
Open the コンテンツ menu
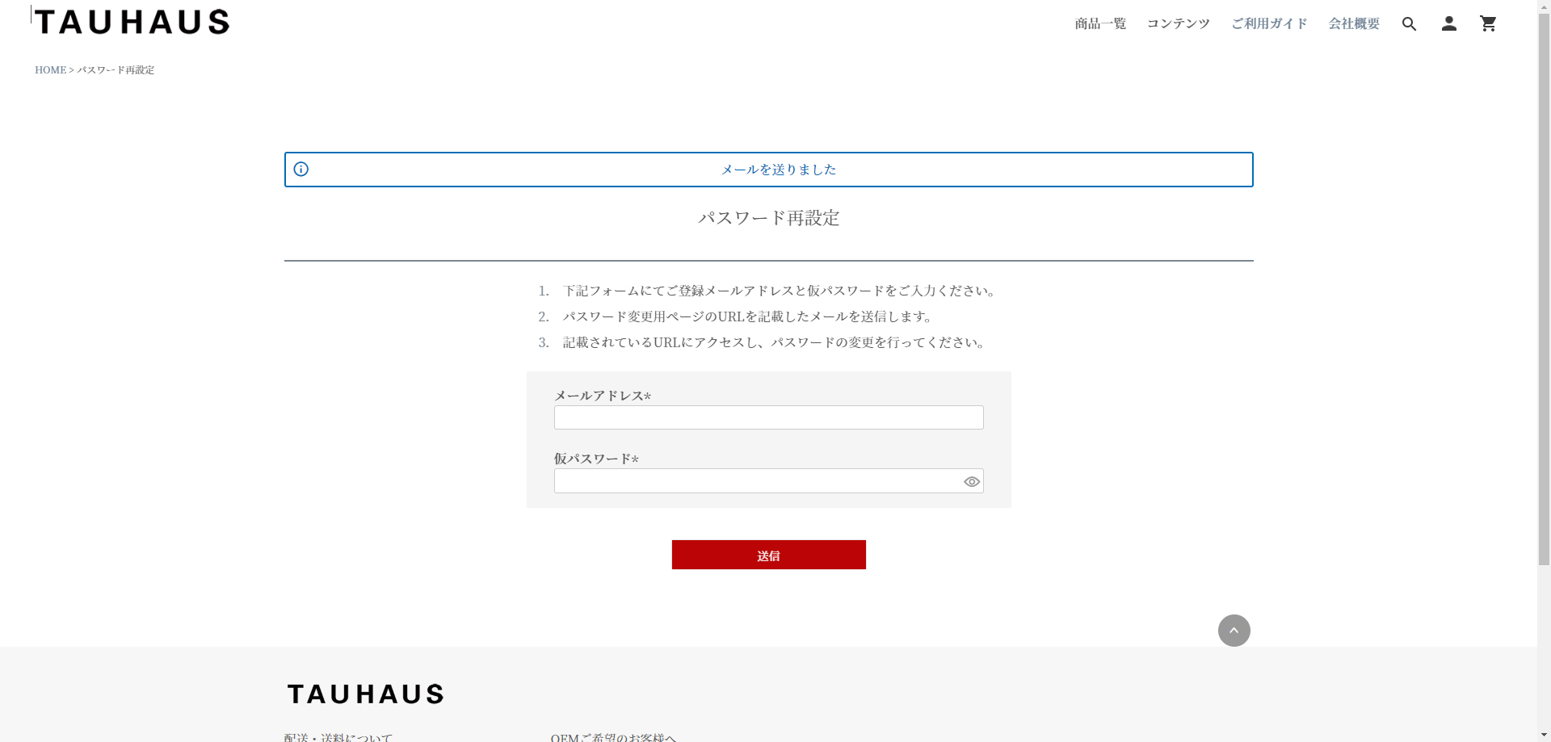point(1178,24)
